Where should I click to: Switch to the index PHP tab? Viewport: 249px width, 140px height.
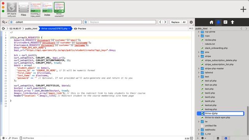tap(47, 9)
